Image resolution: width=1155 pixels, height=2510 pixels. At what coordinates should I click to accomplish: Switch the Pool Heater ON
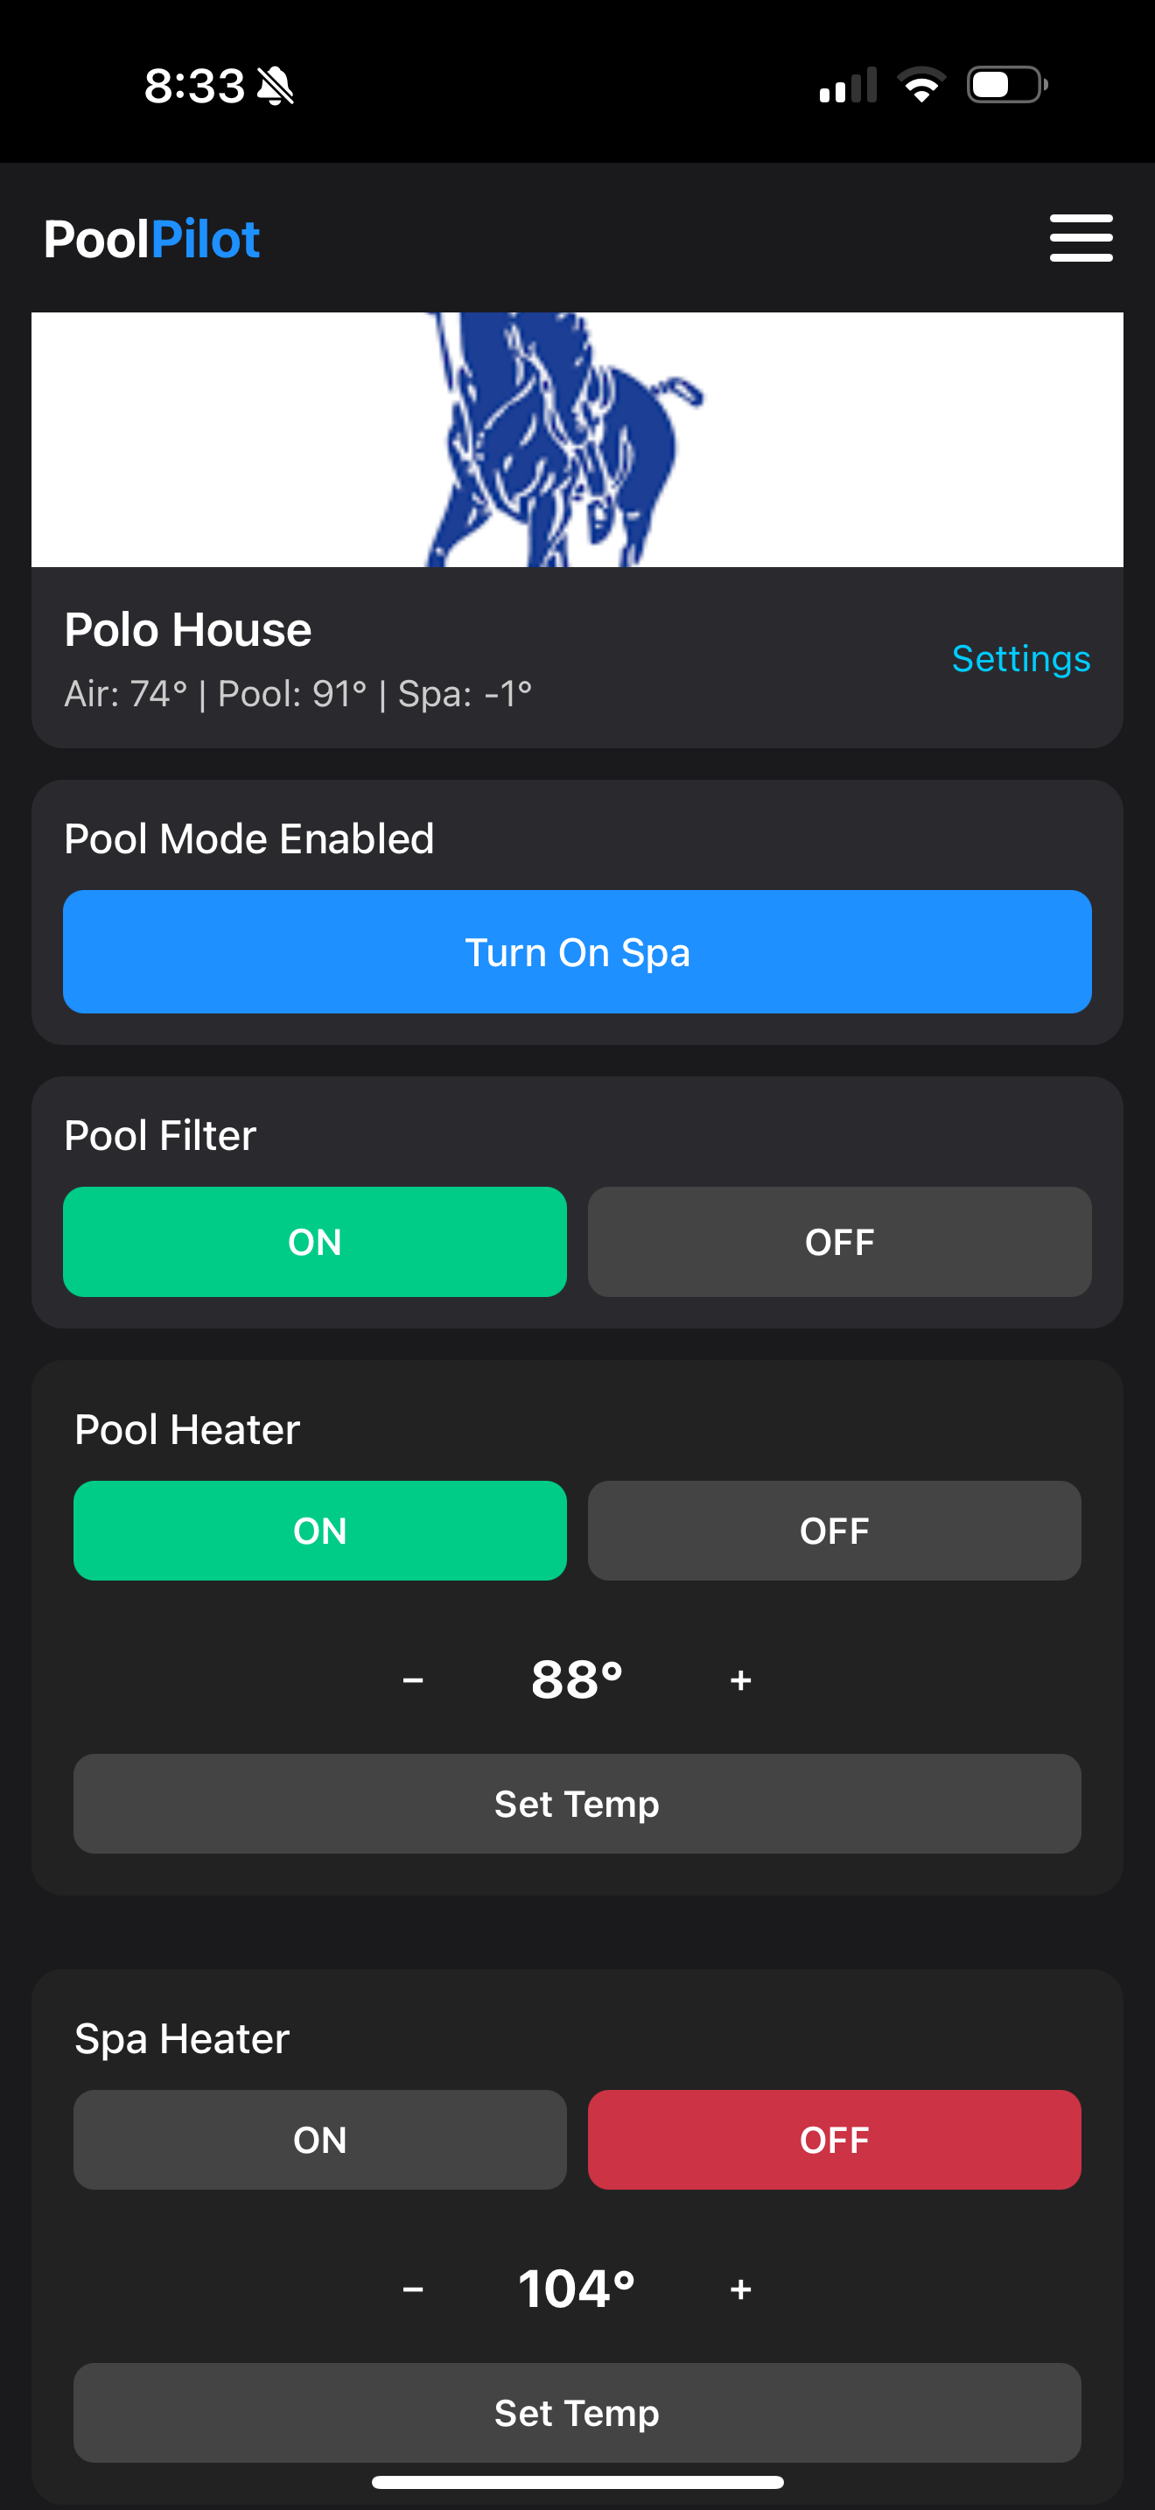pyautogui.click(x=319, y=1530)
